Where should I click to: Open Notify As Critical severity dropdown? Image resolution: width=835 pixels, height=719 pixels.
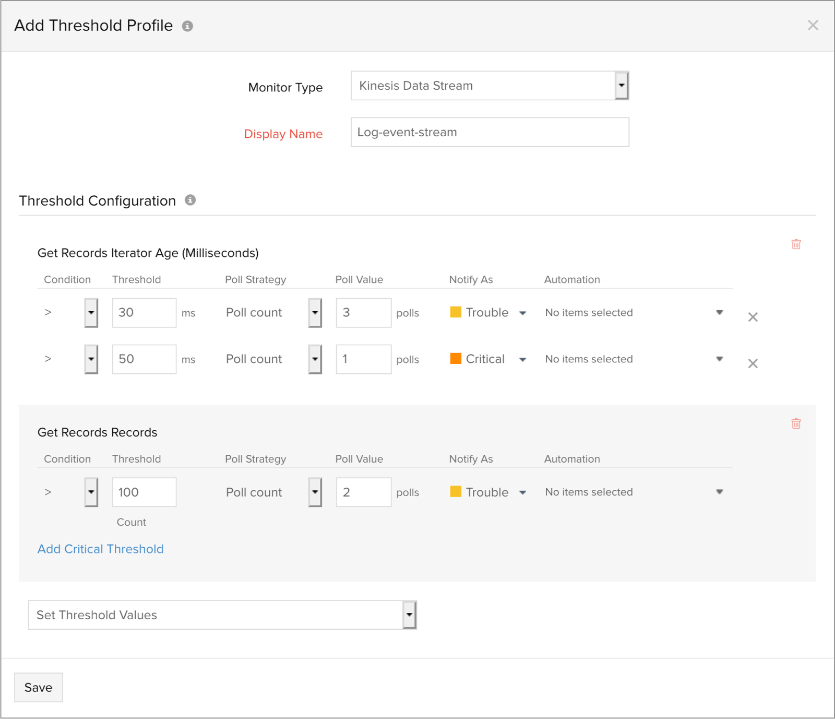coord(522,359)
